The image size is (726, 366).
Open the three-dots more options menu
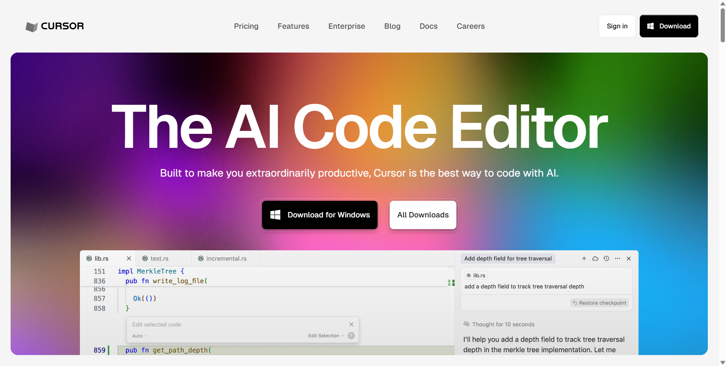coord(618,259)
